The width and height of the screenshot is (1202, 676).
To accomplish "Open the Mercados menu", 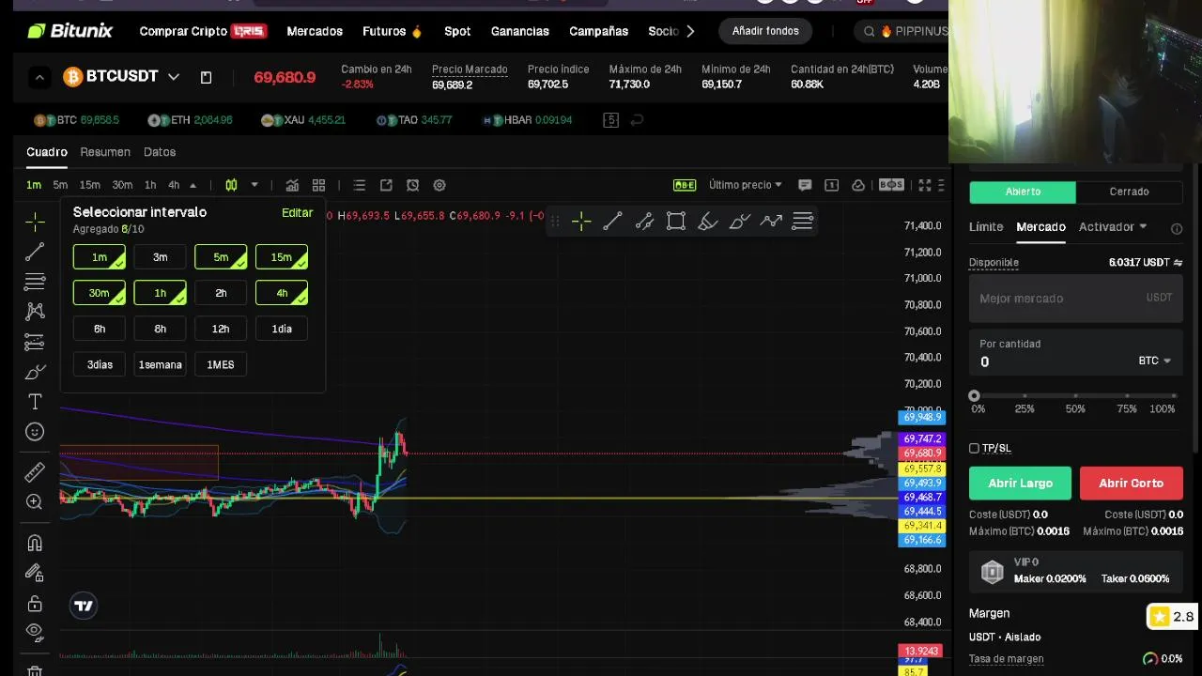I will [x=315, y=31].
